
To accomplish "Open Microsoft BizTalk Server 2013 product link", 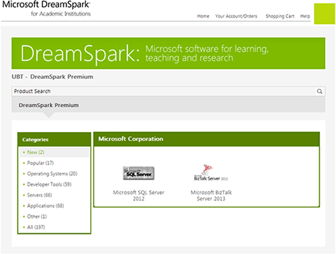I will pyautogui.click(x=211, y=196).
